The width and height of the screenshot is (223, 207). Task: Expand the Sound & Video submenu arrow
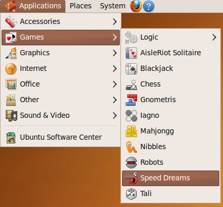point(115,115)
